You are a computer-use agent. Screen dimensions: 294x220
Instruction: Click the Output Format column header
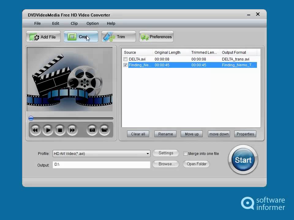(x=238, y=52)
